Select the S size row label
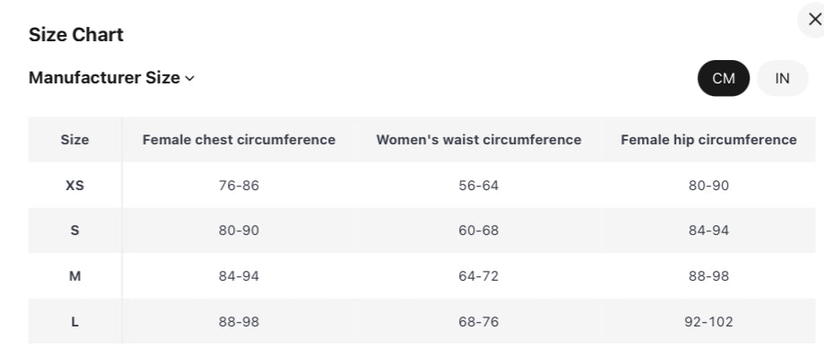This screenshot has height=348, width=824. (74, 231)
